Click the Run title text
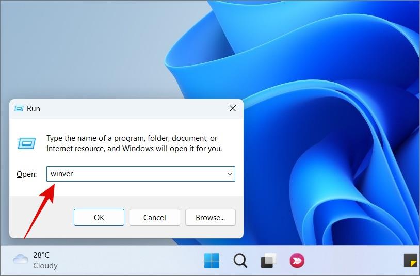The height and width of the screenshot is (276, 420). 34,109
